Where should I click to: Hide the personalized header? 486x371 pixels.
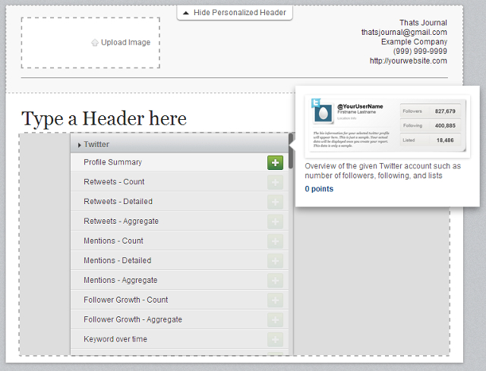[x=235, y=13]
